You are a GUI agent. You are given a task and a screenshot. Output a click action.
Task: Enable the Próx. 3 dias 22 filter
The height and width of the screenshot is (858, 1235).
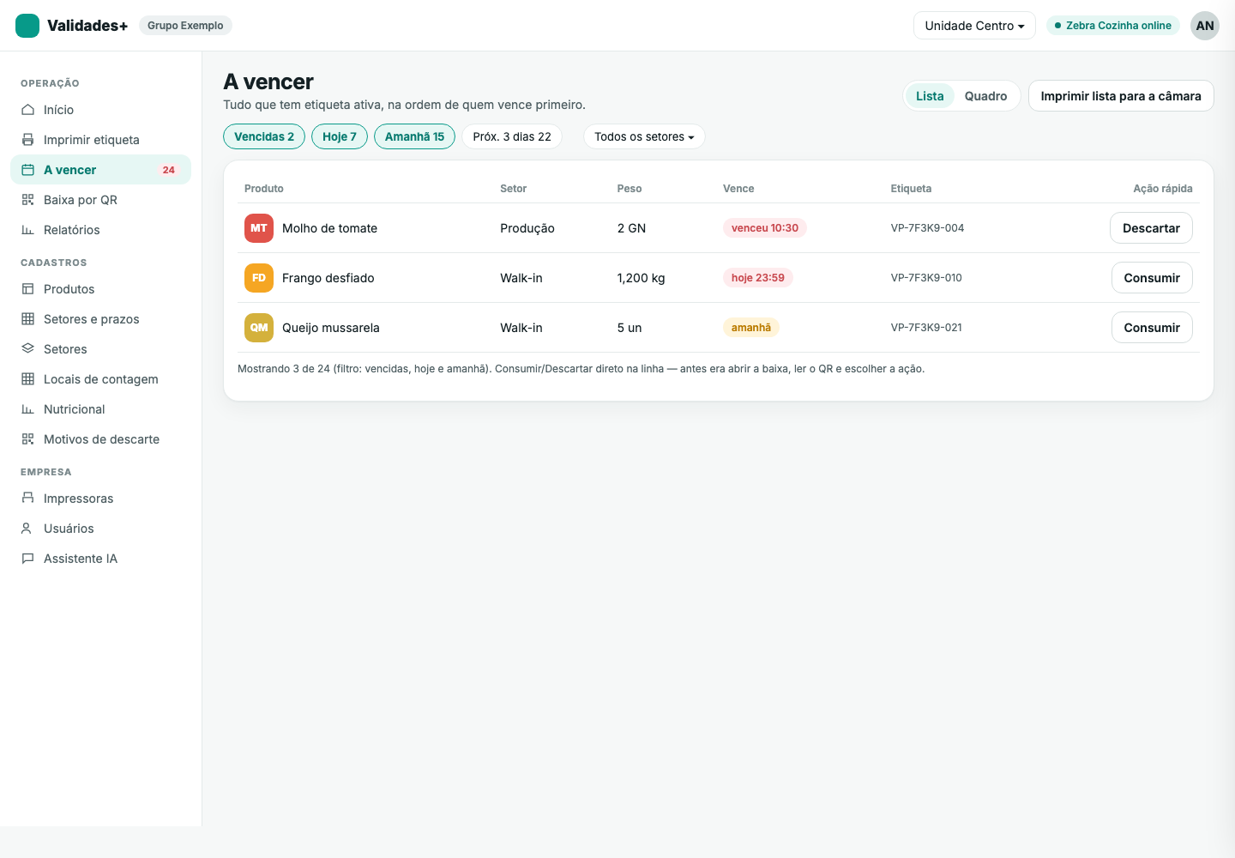512,136
